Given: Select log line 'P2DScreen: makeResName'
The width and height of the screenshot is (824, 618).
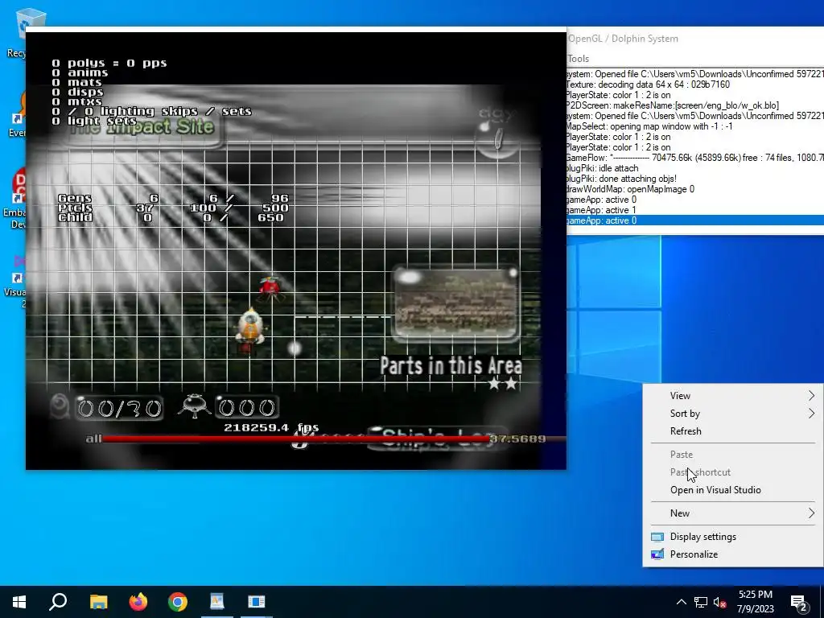Looking at the screenshot, I should pos(695,105).
